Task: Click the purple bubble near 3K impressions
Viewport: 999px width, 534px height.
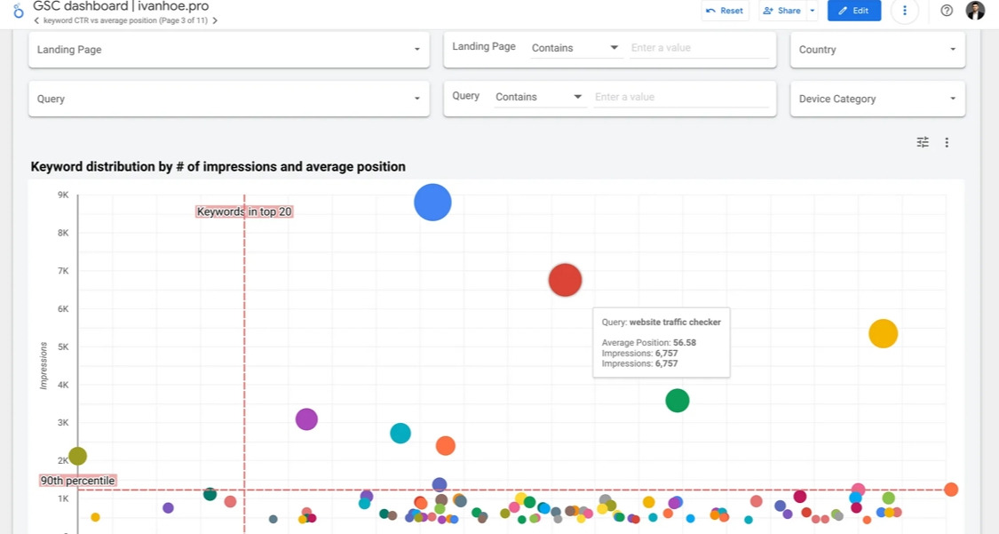Action: (306, 419)
